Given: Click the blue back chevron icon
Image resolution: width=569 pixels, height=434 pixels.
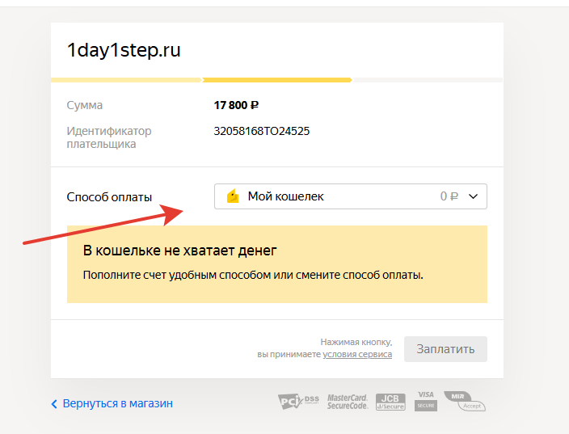Looking at the screenshot, I should (54, 404).
